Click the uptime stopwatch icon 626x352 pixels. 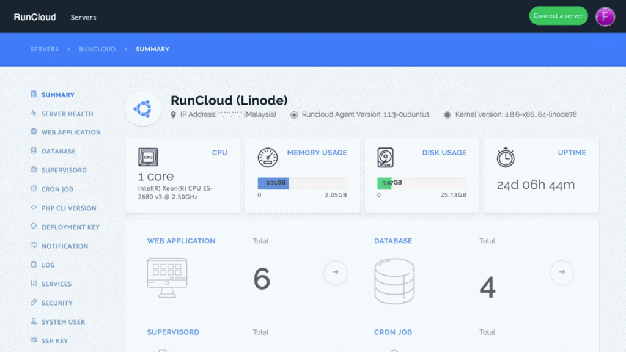pos(506,157)
